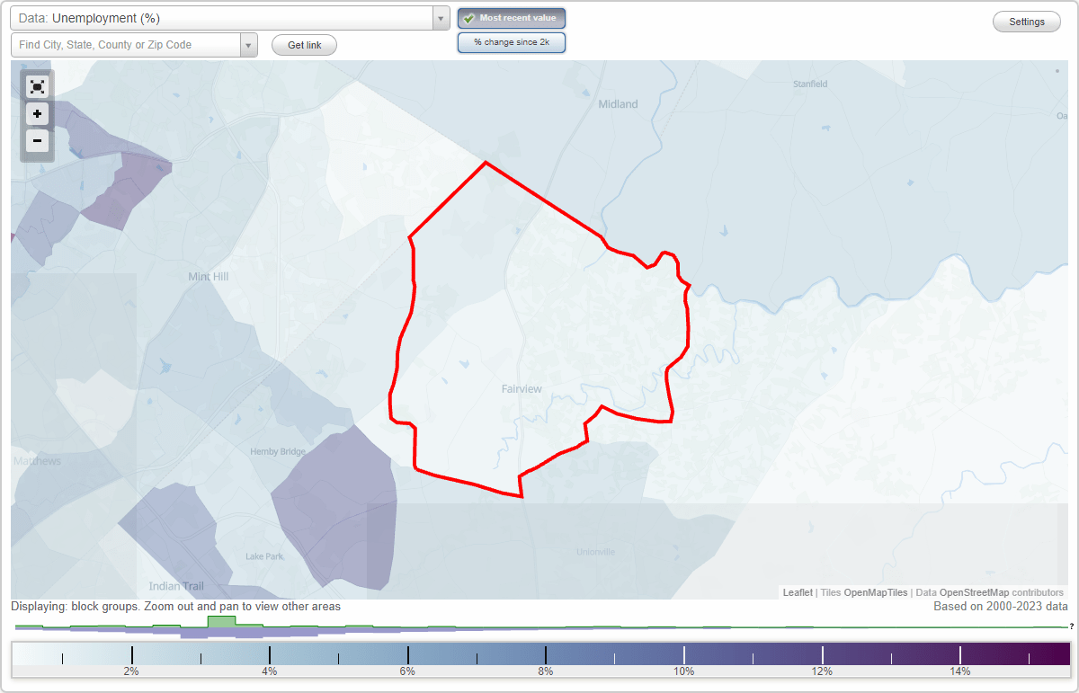1079x693 pixels.
Task: Click the zoom out button on the map
Action: (x=37, y=141)
